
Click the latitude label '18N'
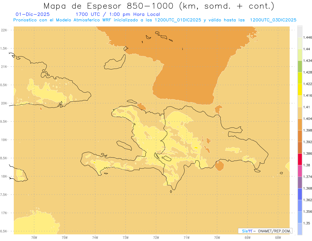[4, 176]
